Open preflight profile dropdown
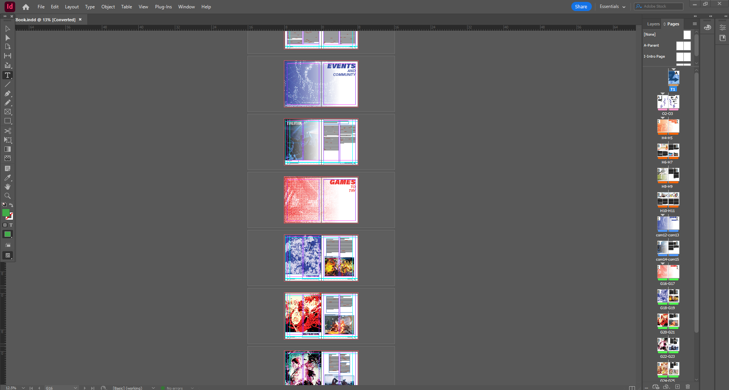The width and height of the screenshot is (729, 390). pyautogui.click(x=153, y=388)
